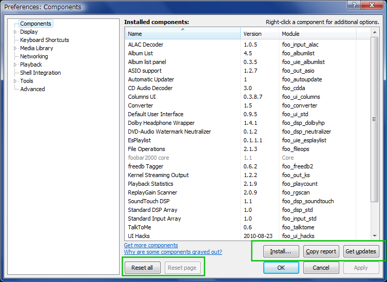The image size is (387, 282).
Task: Select the Standard DSP Array component
Action: [x=248, y=210]
